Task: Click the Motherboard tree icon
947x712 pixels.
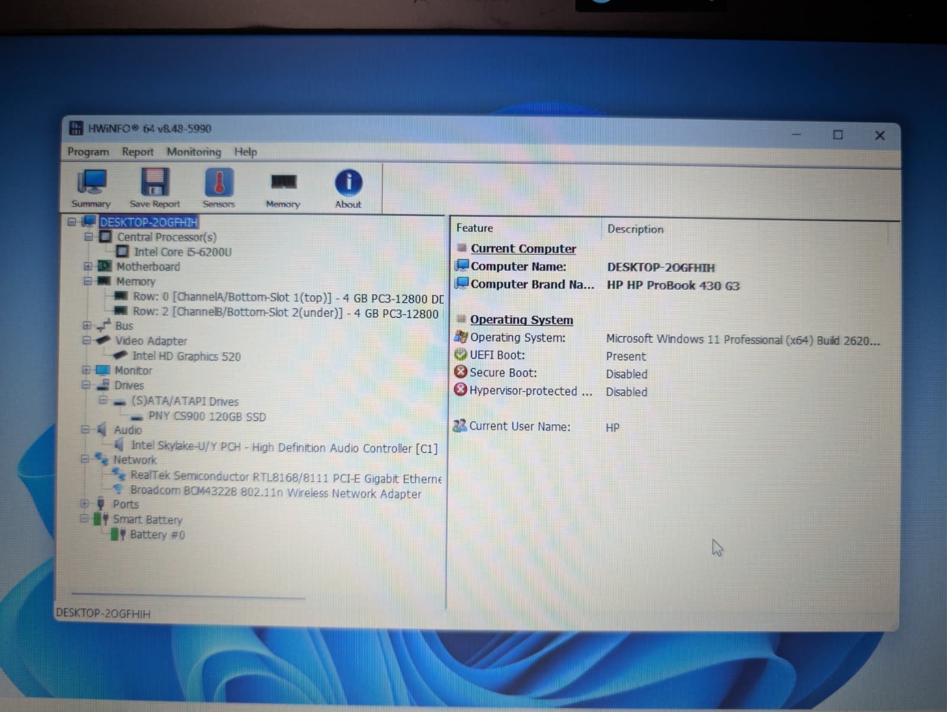Action: (105, 266)
